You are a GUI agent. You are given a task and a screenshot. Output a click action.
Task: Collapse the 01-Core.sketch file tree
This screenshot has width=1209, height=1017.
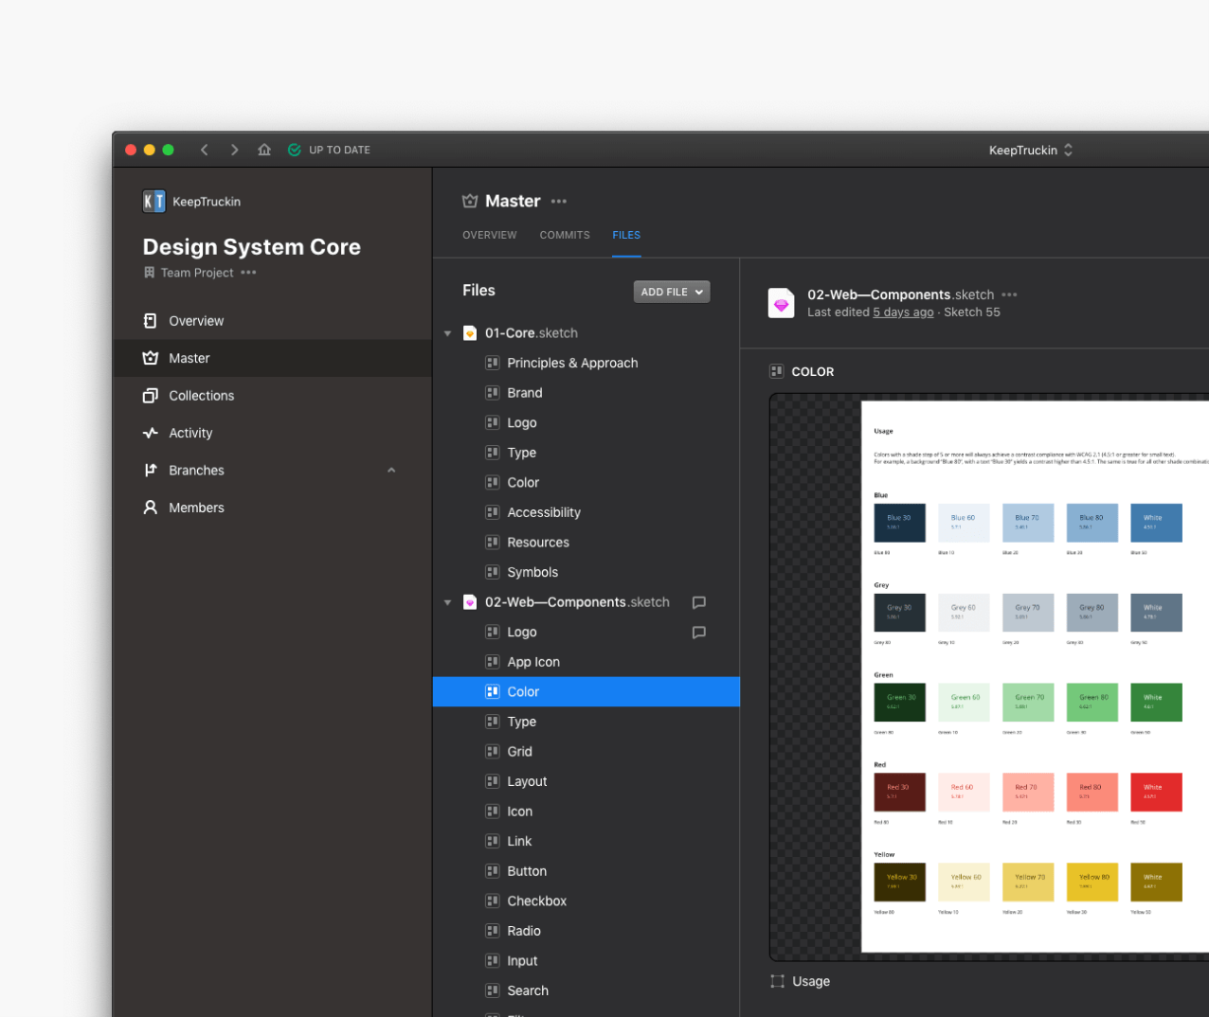tap(448, 333)
